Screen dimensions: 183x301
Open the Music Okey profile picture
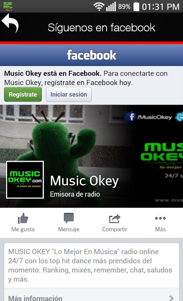pyautogui.click(x=25, y=180)
